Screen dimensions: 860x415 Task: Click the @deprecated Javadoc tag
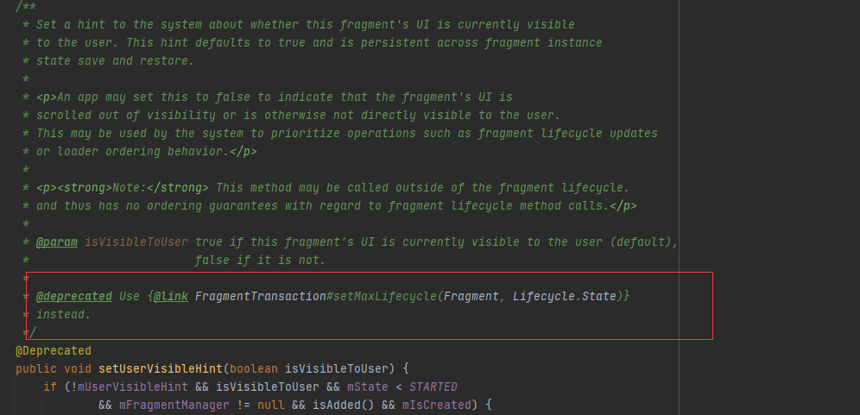(73, 297)
